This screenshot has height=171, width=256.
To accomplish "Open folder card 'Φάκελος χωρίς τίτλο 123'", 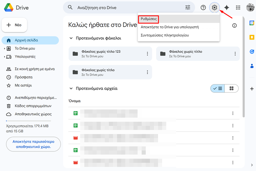I will point(110,54).
